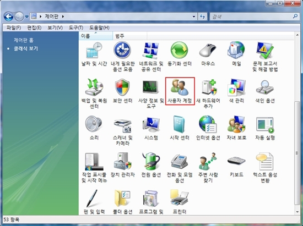The width and height of the screenshot is (303, 226).
Task: Expand 제어판 breadcrumb arrow in address bar
Action: pyautogui.click(x=63, y=16)
